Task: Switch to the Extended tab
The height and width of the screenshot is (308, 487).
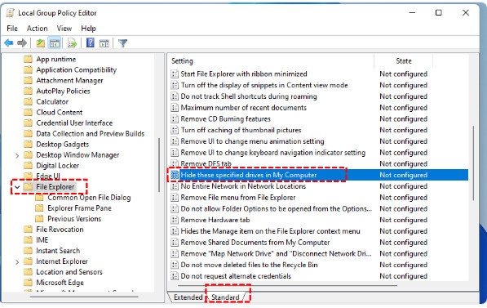Action: (x=188, y=297)
